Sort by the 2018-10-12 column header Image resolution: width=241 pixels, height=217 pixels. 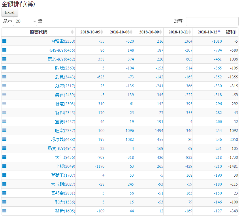click(x=207, y=32)
